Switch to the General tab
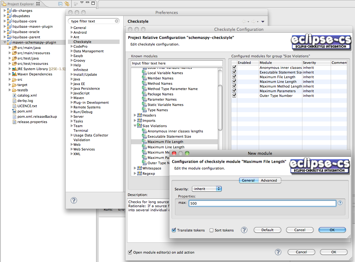Viewport: 355px width, 262px height. [249, 180]
